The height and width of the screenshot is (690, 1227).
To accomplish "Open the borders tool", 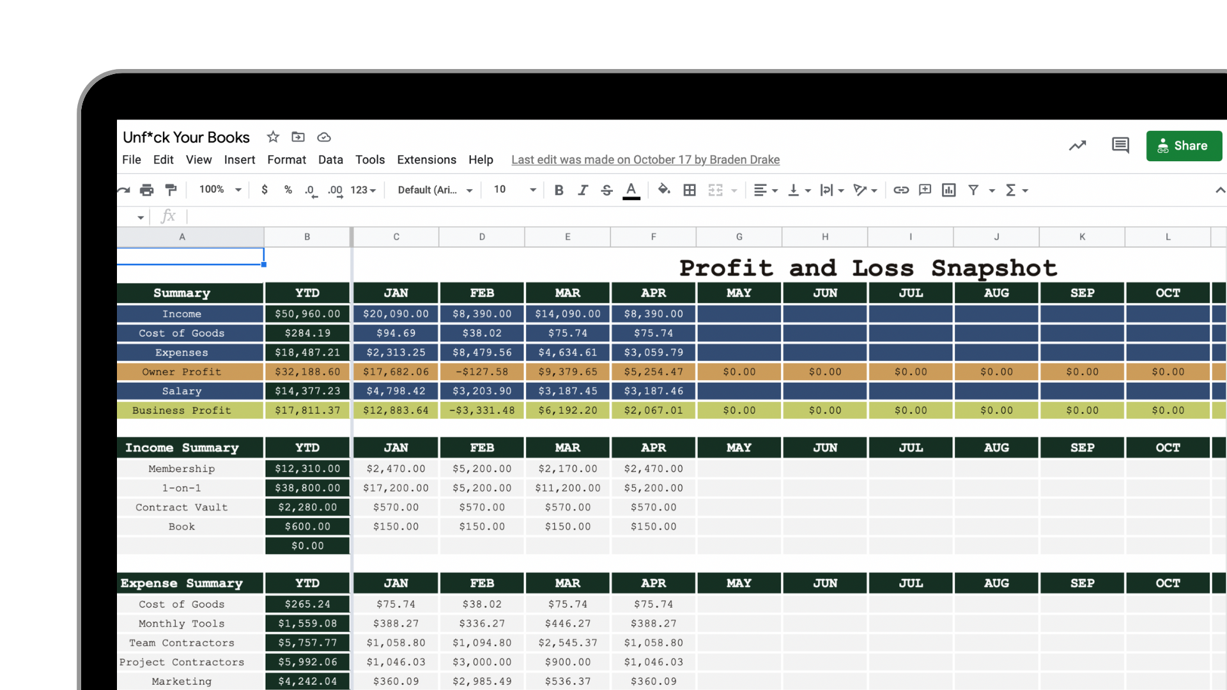I will pos(690,190).
